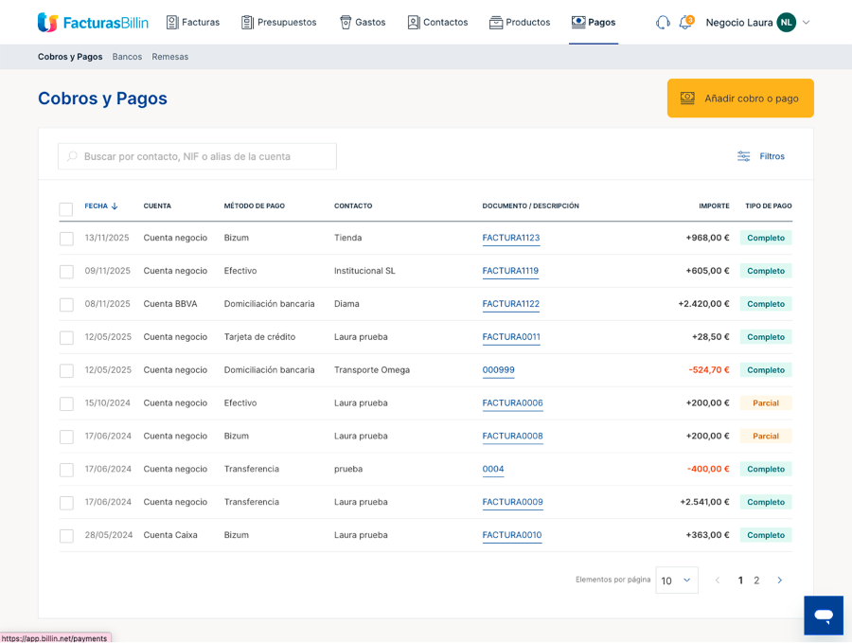Image resolution: width=852 pixels, height=643 pixels.
Task: Expand the elements per page dropdown
Action: (676, 580)
